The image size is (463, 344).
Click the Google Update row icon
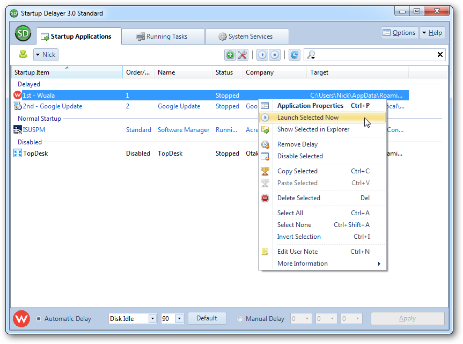pos(18,106)
